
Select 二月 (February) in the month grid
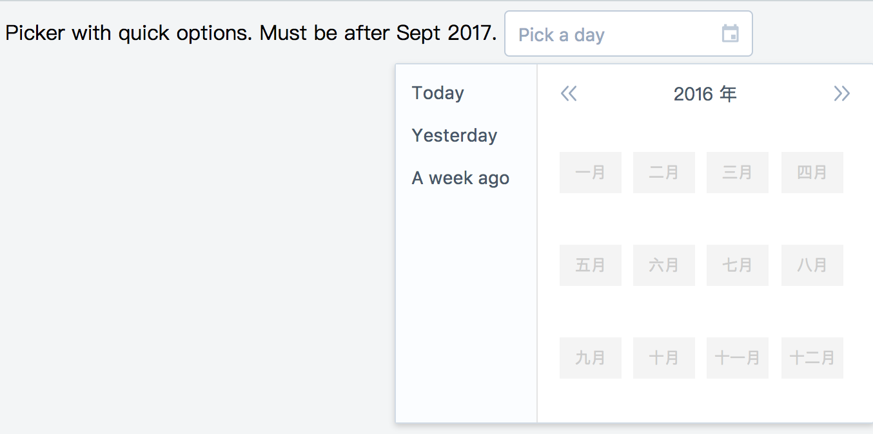pyautogui.click(x=663, y=172)
